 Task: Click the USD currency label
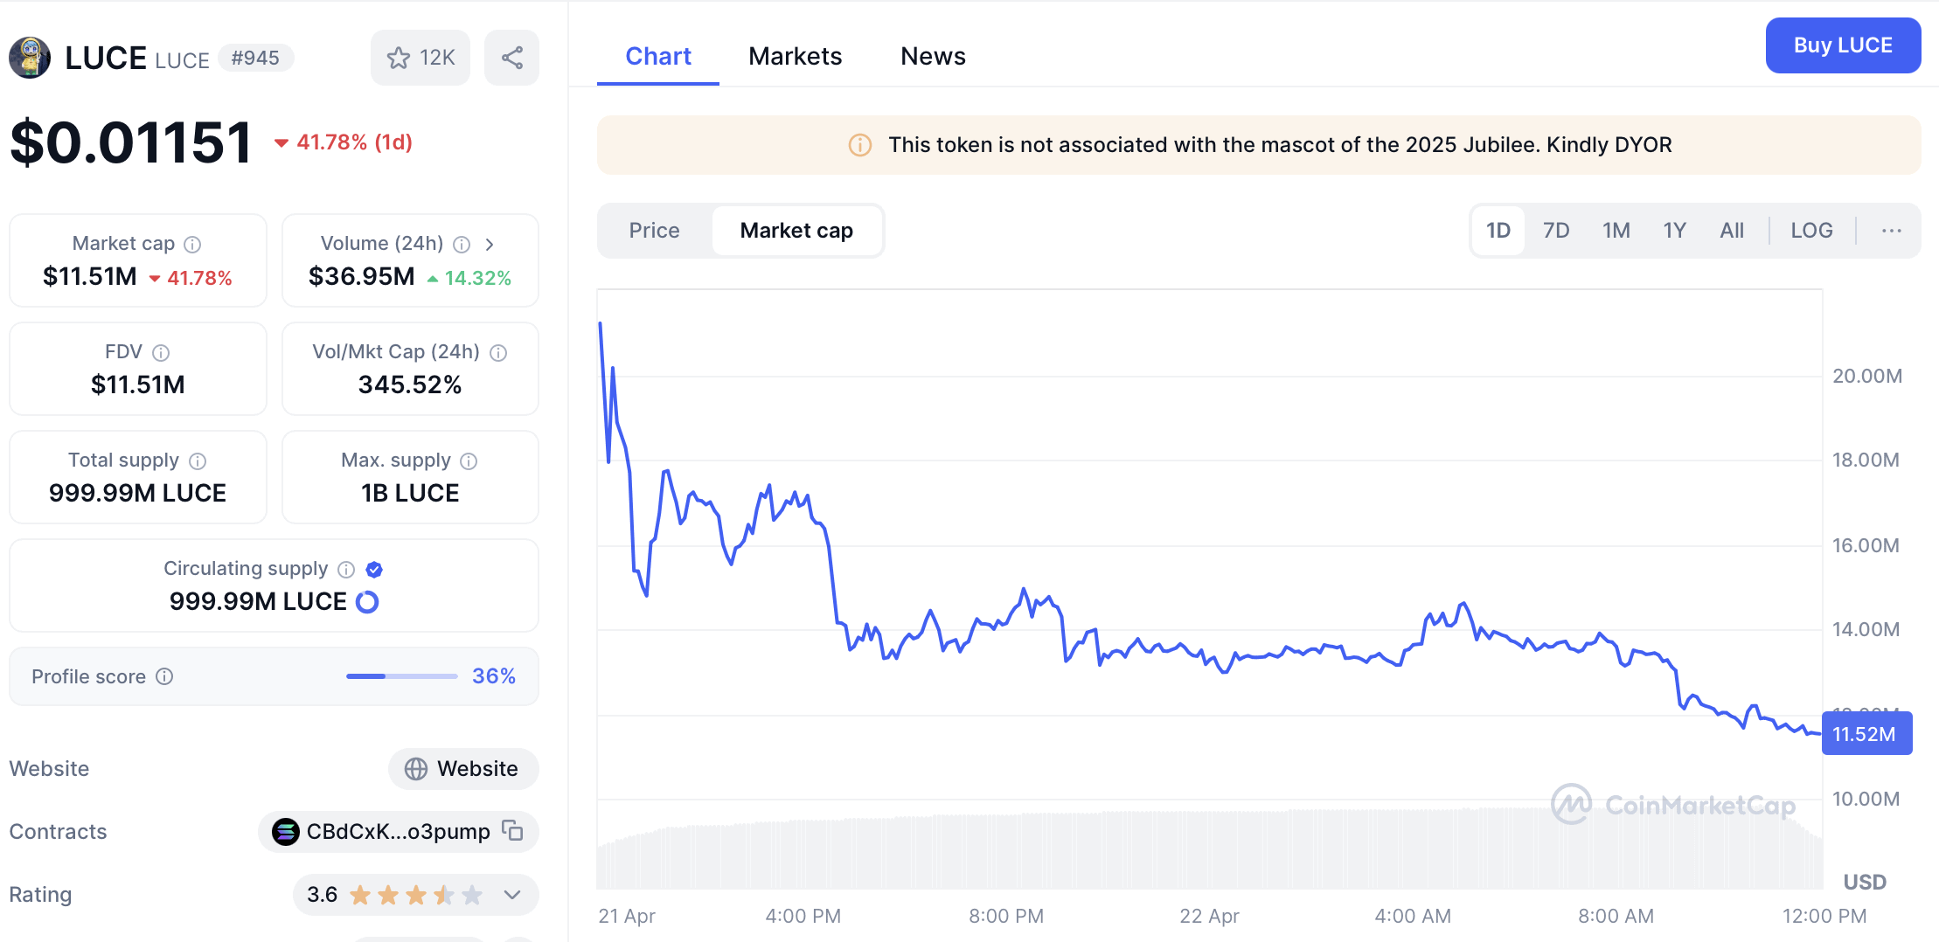pyautogui.click(x=1865, y=883)
